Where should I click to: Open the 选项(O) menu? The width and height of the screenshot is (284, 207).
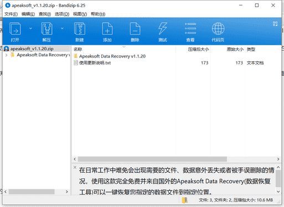62,14
